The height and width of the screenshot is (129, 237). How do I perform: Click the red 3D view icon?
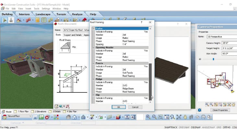click(47, 117)
